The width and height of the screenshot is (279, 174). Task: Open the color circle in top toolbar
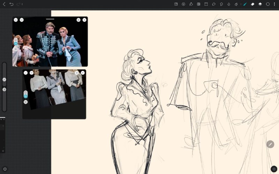coord(267,4)
